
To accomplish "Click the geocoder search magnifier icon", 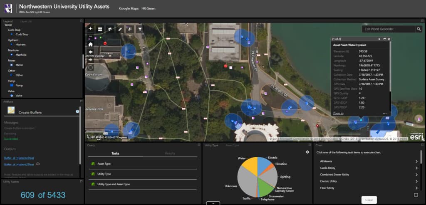I will pyautogui.click(x=419, y=29).
